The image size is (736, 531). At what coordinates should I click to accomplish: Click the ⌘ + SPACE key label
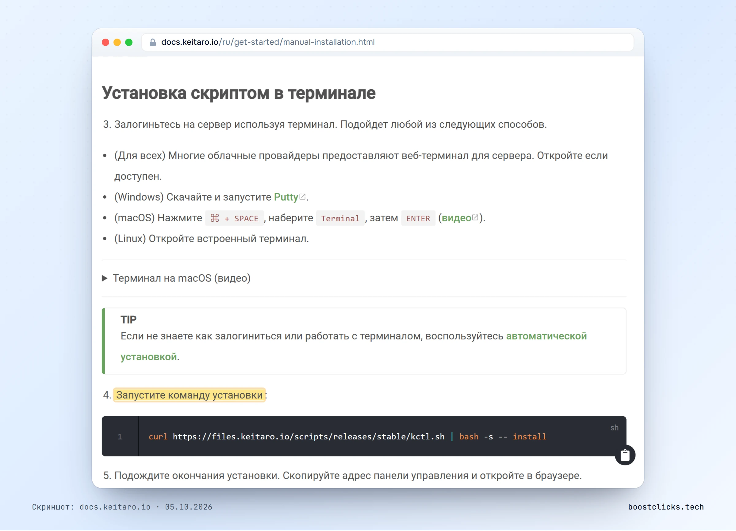234,218
